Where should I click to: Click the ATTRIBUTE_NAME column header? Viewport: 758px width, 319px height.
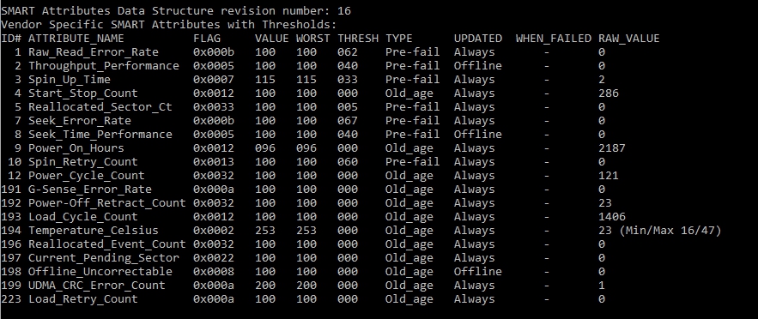[x=76, y=38]
